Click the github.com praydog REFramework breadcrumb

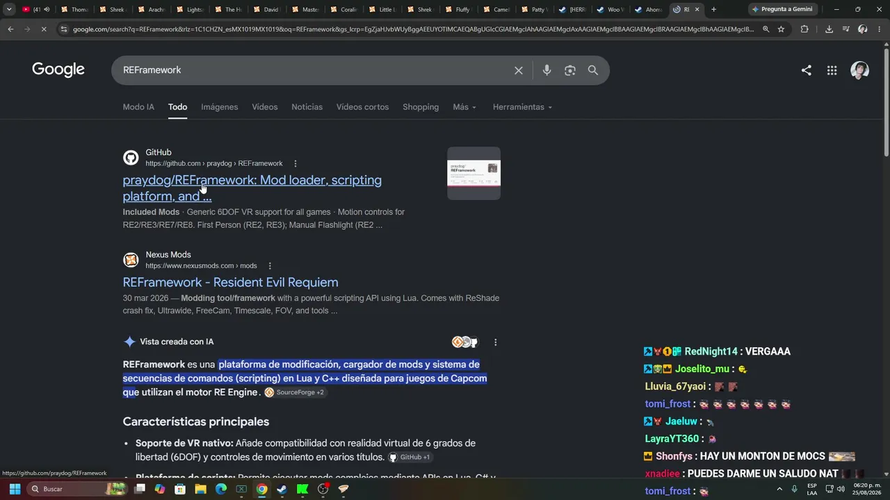click(214, 164)
